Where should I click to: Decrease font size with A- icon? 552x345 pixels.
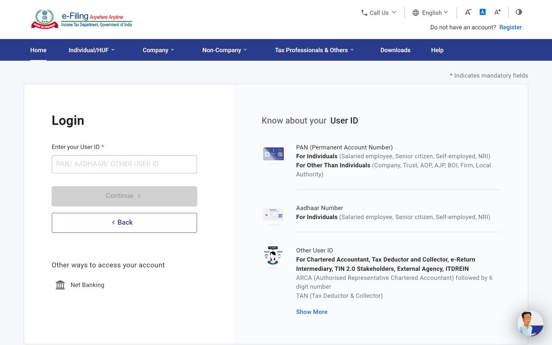[468, 12]
